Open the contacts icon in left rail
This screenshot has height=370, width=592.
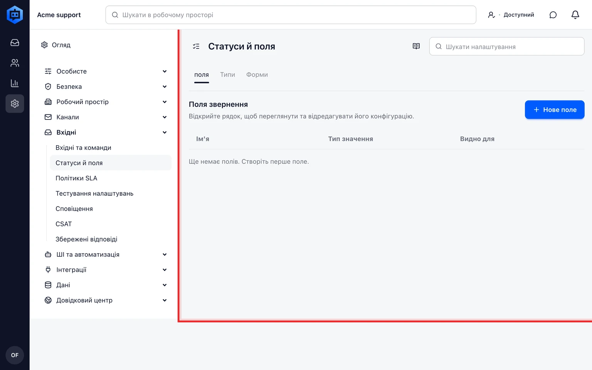click(15, 63)
